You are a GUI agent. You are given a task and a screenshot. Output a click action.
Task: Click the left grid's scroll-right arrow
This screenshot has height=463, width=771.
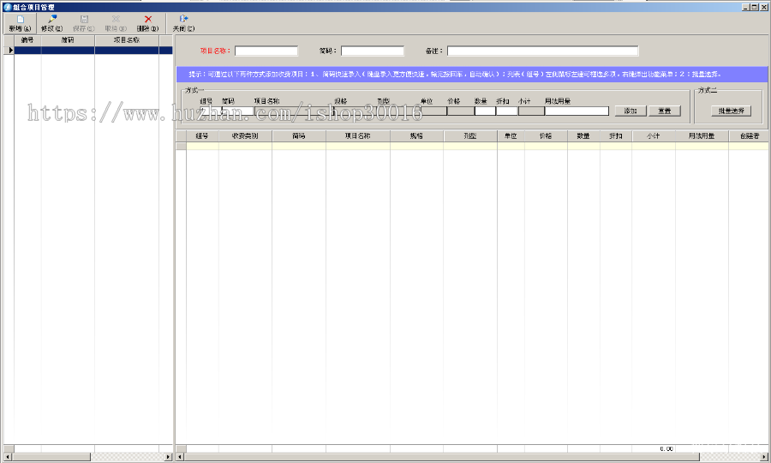(168, 457)
